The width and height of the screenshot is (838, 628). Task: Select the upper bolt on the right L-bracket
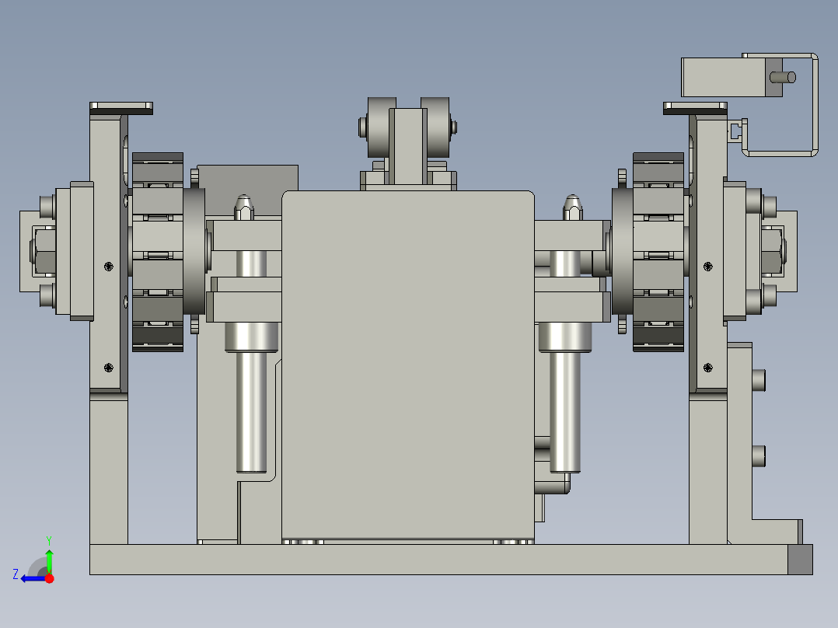click(759, 380)
